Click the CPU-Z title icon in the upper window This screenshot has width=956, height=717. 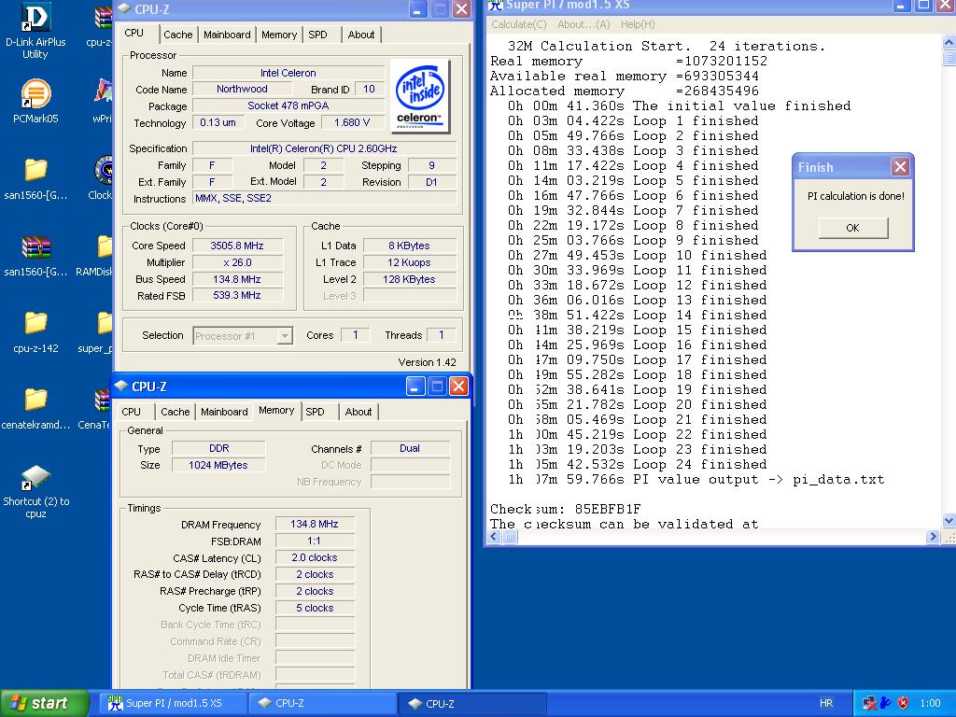click(x=124, y=9)
